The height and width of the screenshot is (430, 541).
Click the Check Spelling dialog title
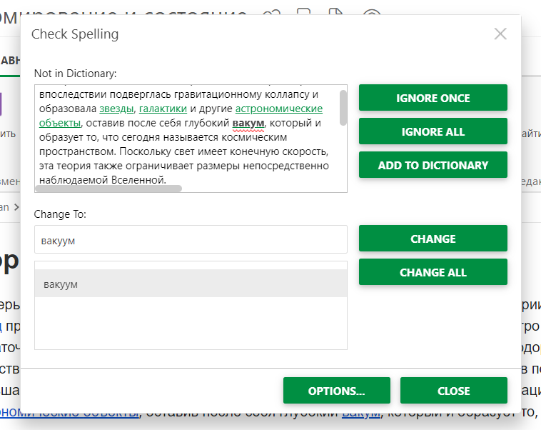point(75,34)
